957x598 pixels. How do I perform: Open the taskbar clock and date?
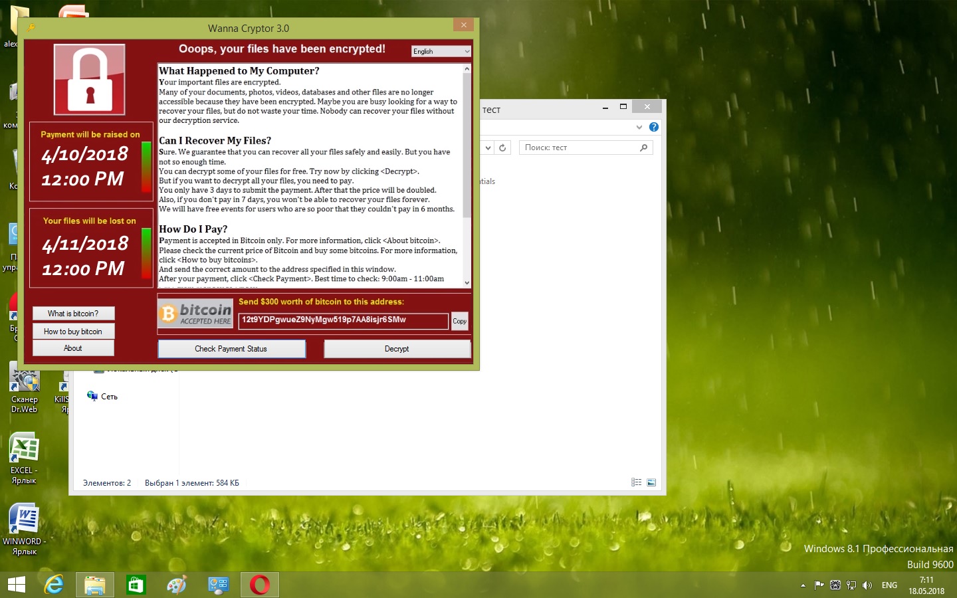coord(926,585)
